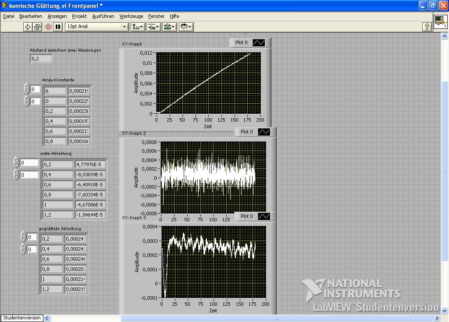The image size is (449, 322).
Task: Click the Abstand zwischen zwei Messungen field
Action: point(41,59)
